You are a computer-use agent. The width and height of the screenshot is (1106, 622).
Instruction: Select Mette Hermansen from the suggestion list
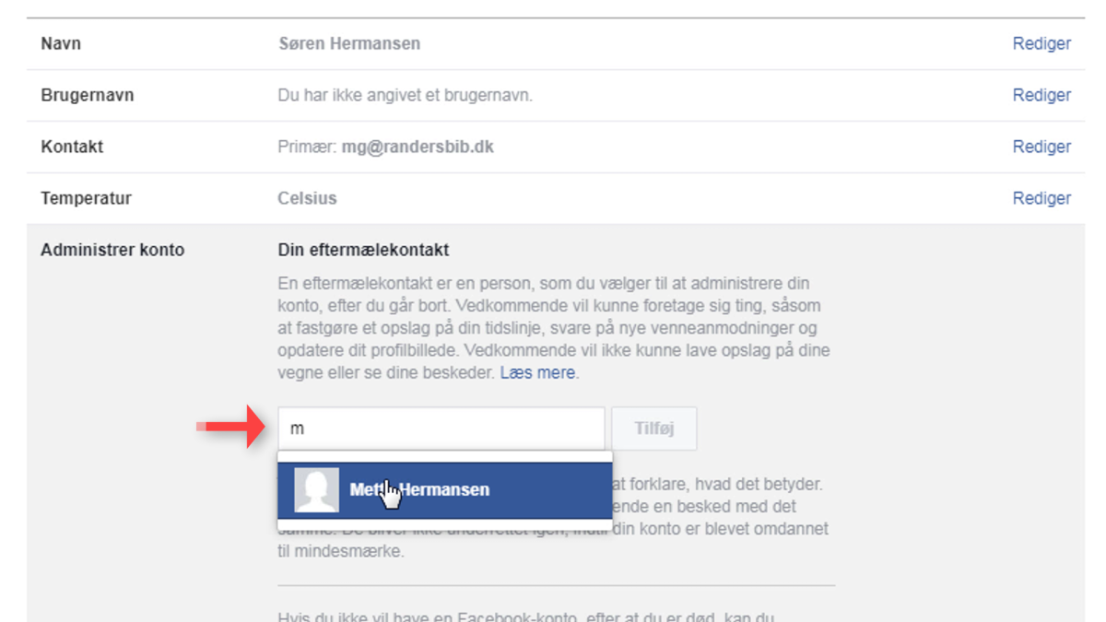coord(445,490)
